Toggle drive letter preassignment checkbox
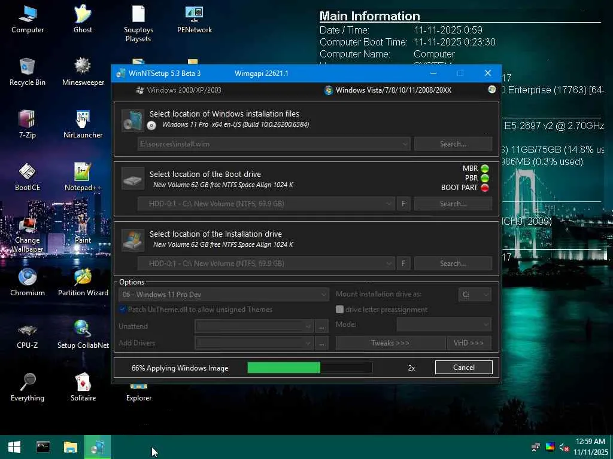 [x=340, y=310]
